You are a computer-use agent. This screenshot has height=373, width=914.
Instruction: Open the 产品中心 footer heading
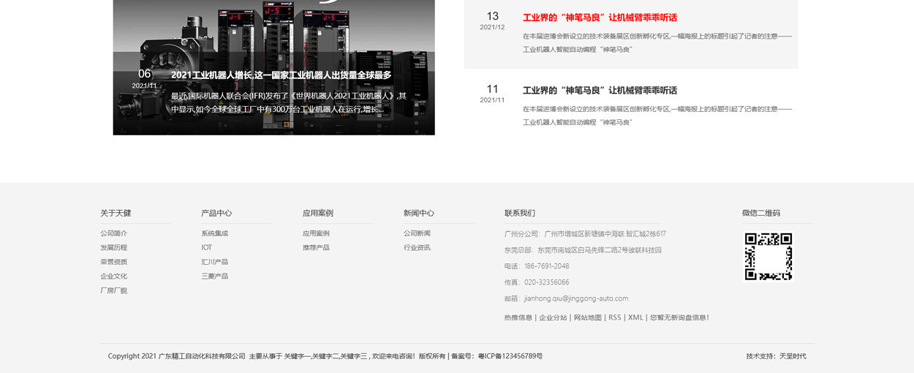[x=216, y=214]
